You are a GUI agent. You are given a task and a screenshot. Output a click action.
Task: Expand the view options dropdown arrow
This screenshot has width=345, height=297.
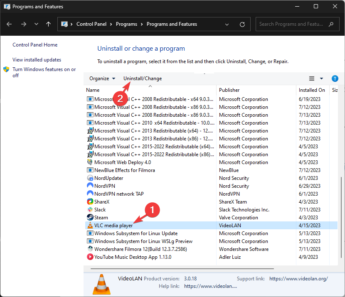tap(321, 79)
